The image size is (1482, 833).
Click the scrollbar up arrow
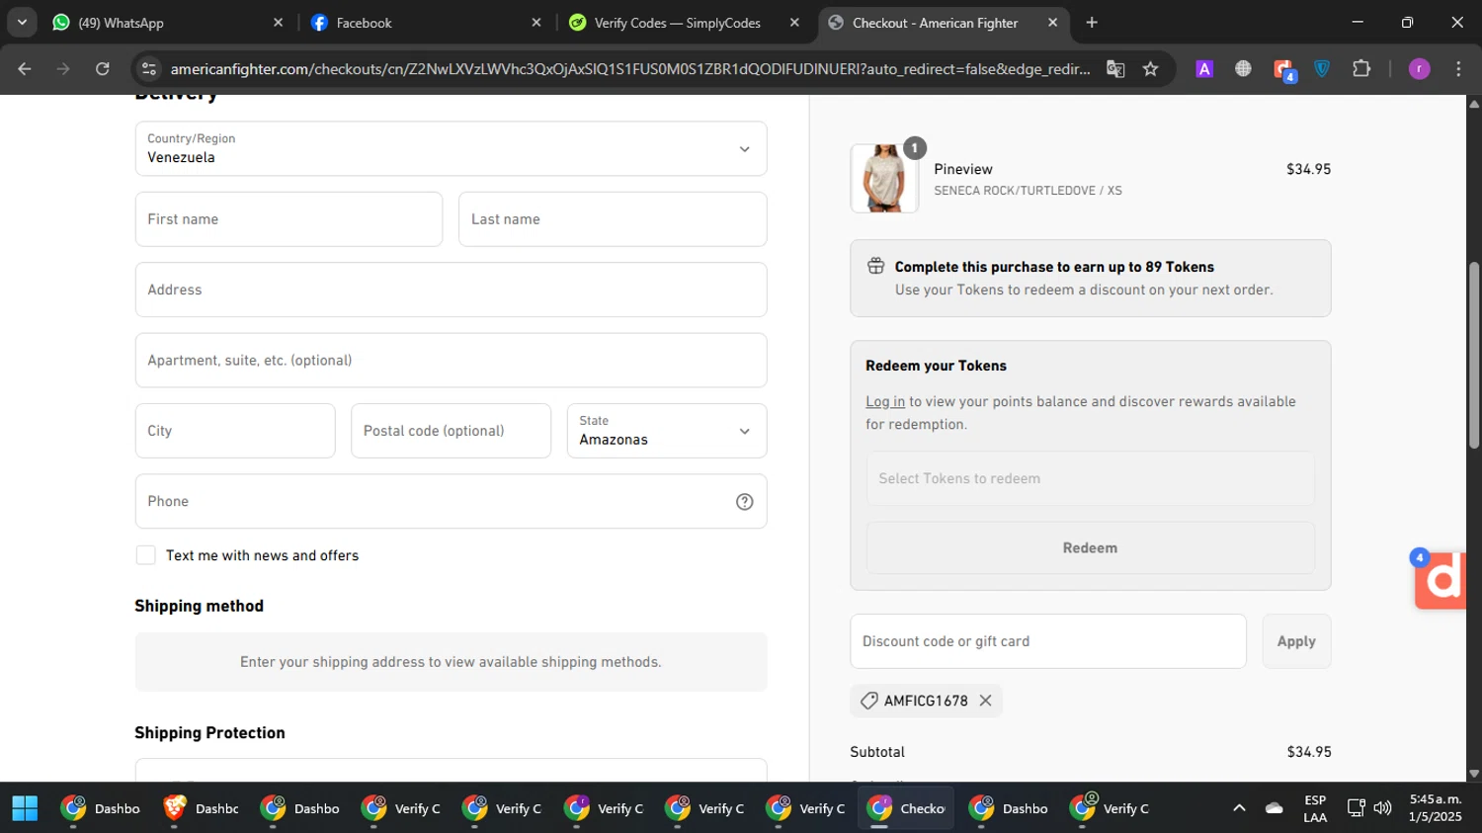(1474, 103)
